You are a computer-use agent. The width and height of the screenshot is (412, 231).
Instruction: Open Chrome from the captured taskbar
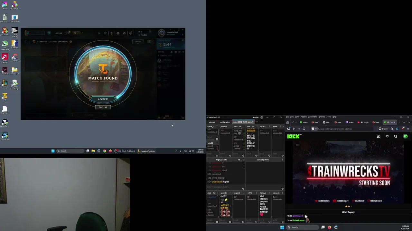[x=104, y=151]
